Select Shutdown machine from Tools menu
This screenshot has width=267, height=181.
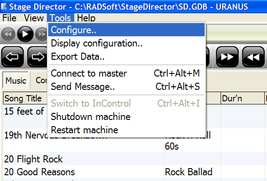click(126, 116)
